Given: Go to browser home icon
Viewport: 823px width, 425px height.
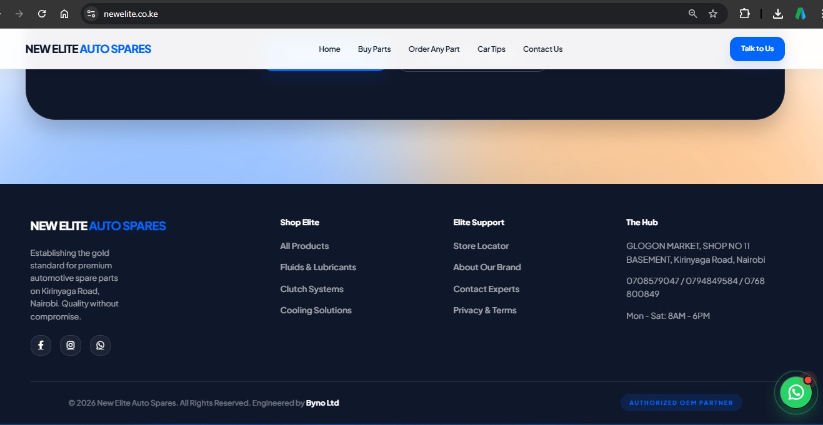Looking at the screenshot, I should 64,14.
